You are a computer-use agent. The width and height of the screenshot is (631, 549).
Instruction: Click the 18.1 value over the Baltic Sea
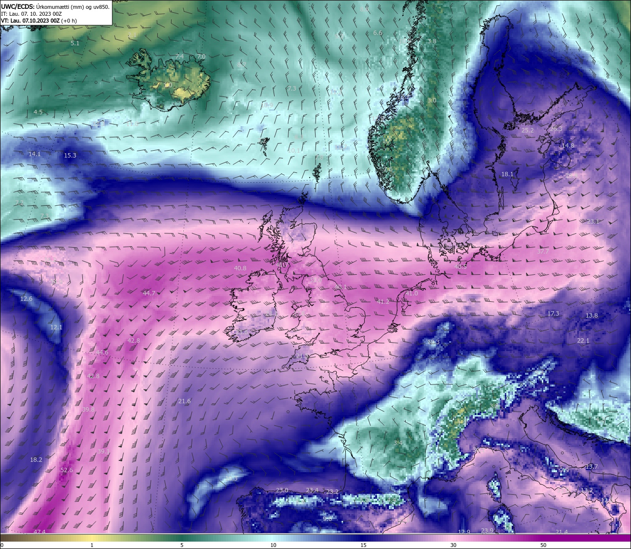click(x=507, y=174)
